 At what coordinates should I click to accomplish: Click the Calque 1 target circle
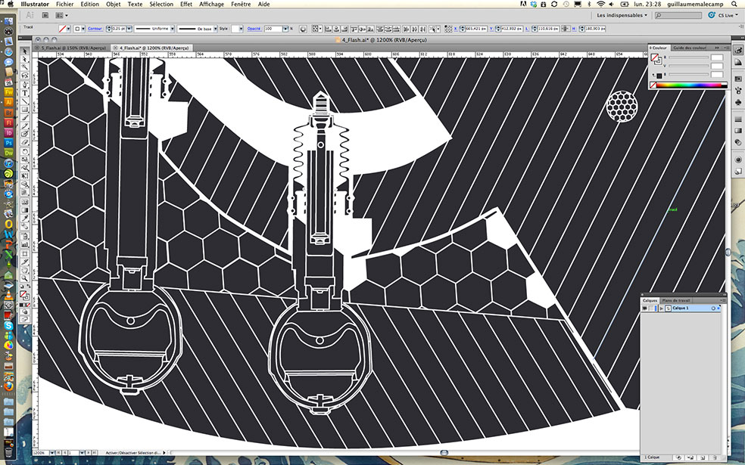tap(712, 308)
